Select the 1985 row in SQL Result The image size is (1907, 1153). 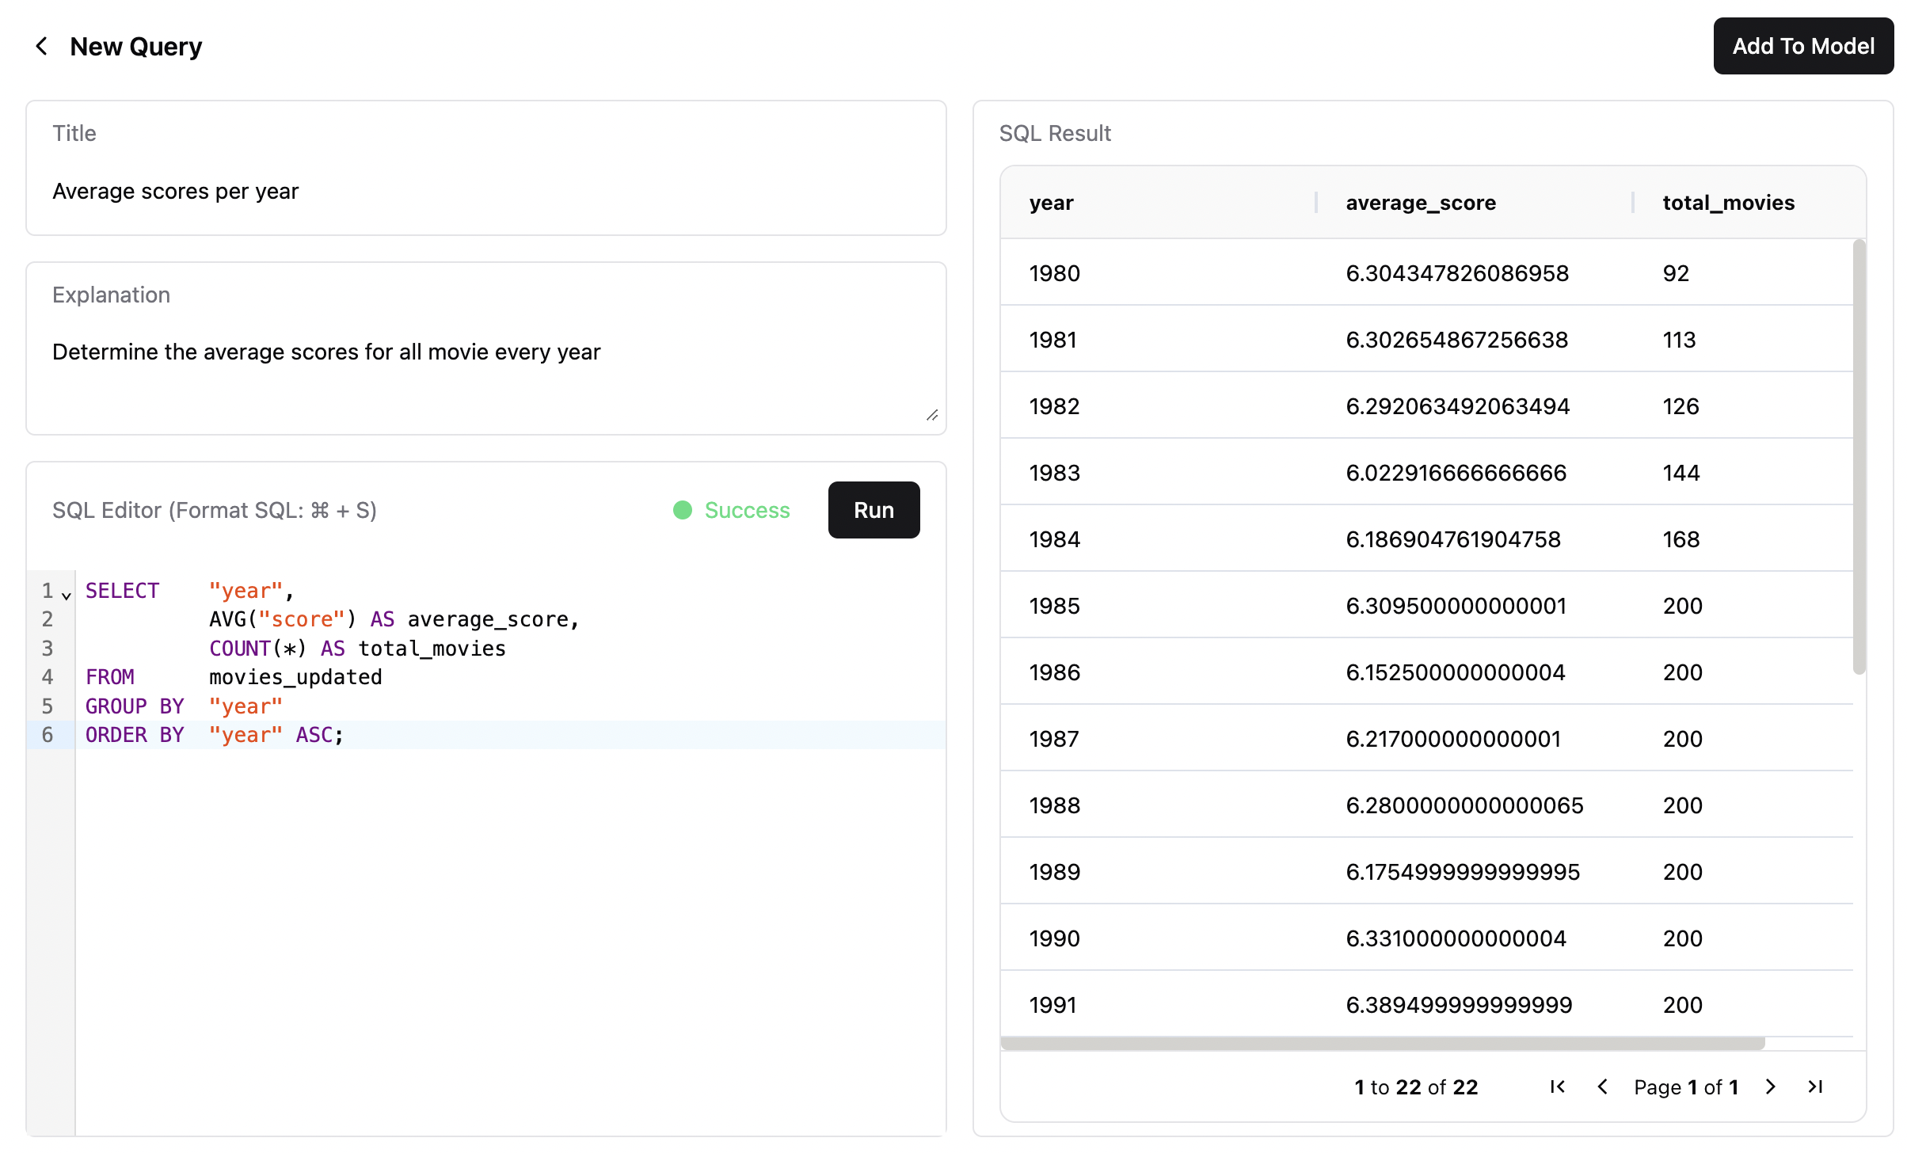point(1346,605)
